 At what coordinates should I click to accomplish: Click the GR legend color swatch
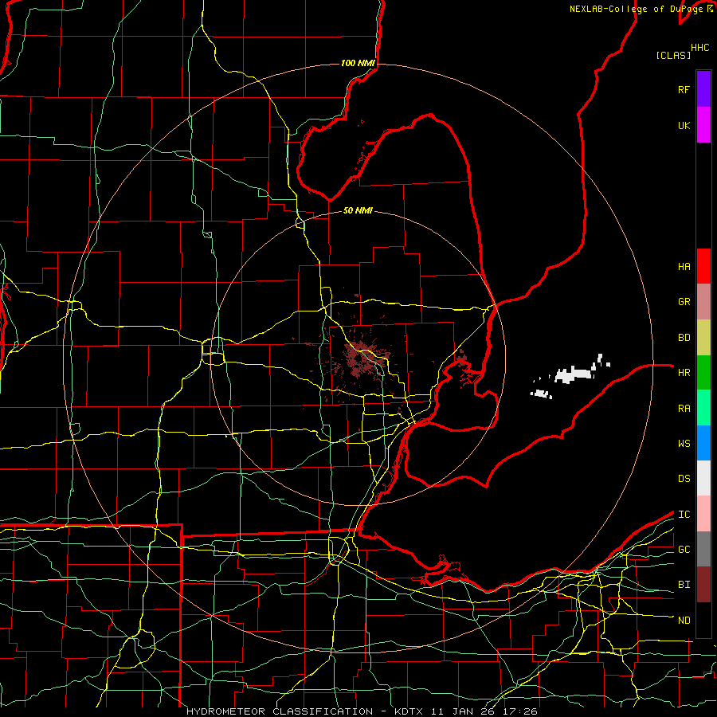click(703, 302)
